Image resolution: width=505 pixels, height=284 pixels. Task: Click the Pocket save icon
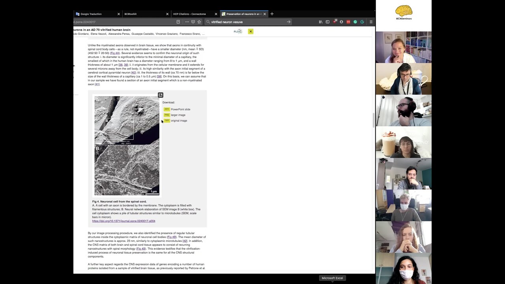click(x=193, y=22)
